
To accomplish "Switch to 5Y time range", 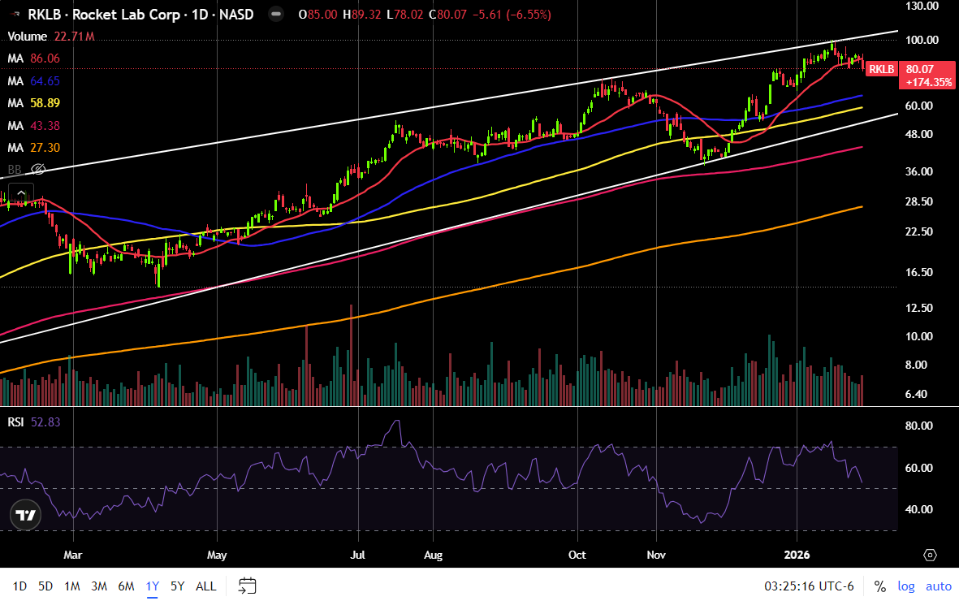I will (x=177, y=586).
